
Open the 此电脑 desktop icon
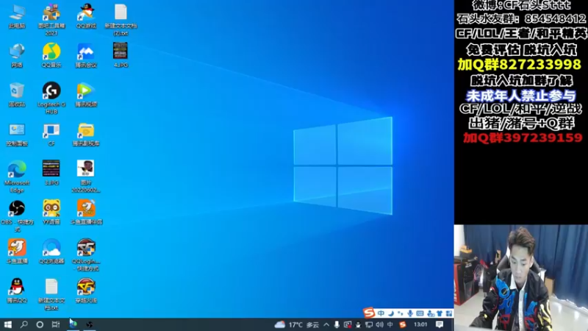17,16
